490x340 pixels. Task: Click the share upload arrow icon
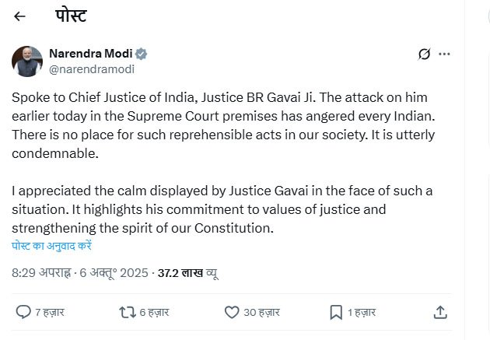439,312
